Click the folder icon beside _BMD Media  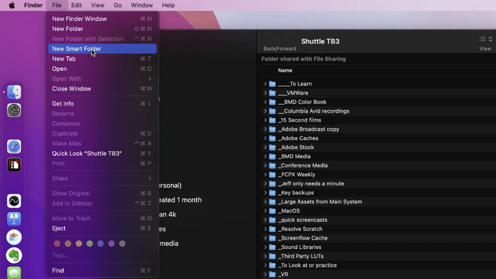[x=272, y=156]
